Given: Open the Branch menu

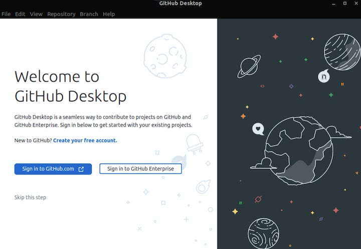Looking at the screenshot, I should (x=89, y=14).
